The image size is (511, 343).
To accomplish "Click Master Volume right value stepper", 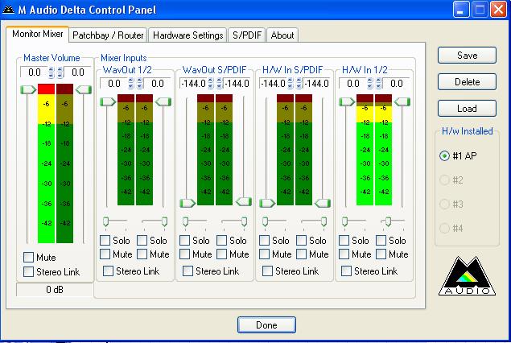I will 60,72.
